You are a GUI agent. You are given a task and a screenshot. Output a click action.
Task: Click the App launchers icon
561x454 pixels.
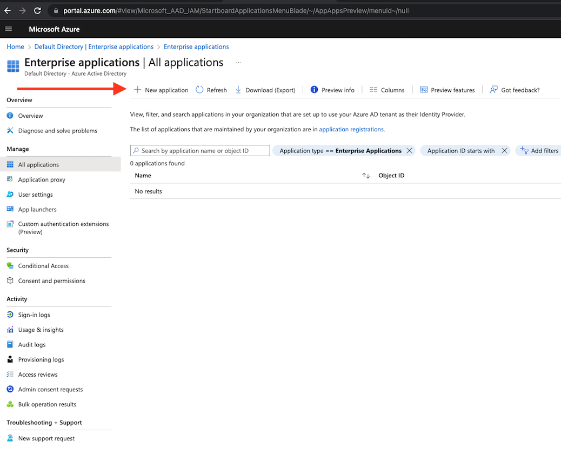(10, 209)
